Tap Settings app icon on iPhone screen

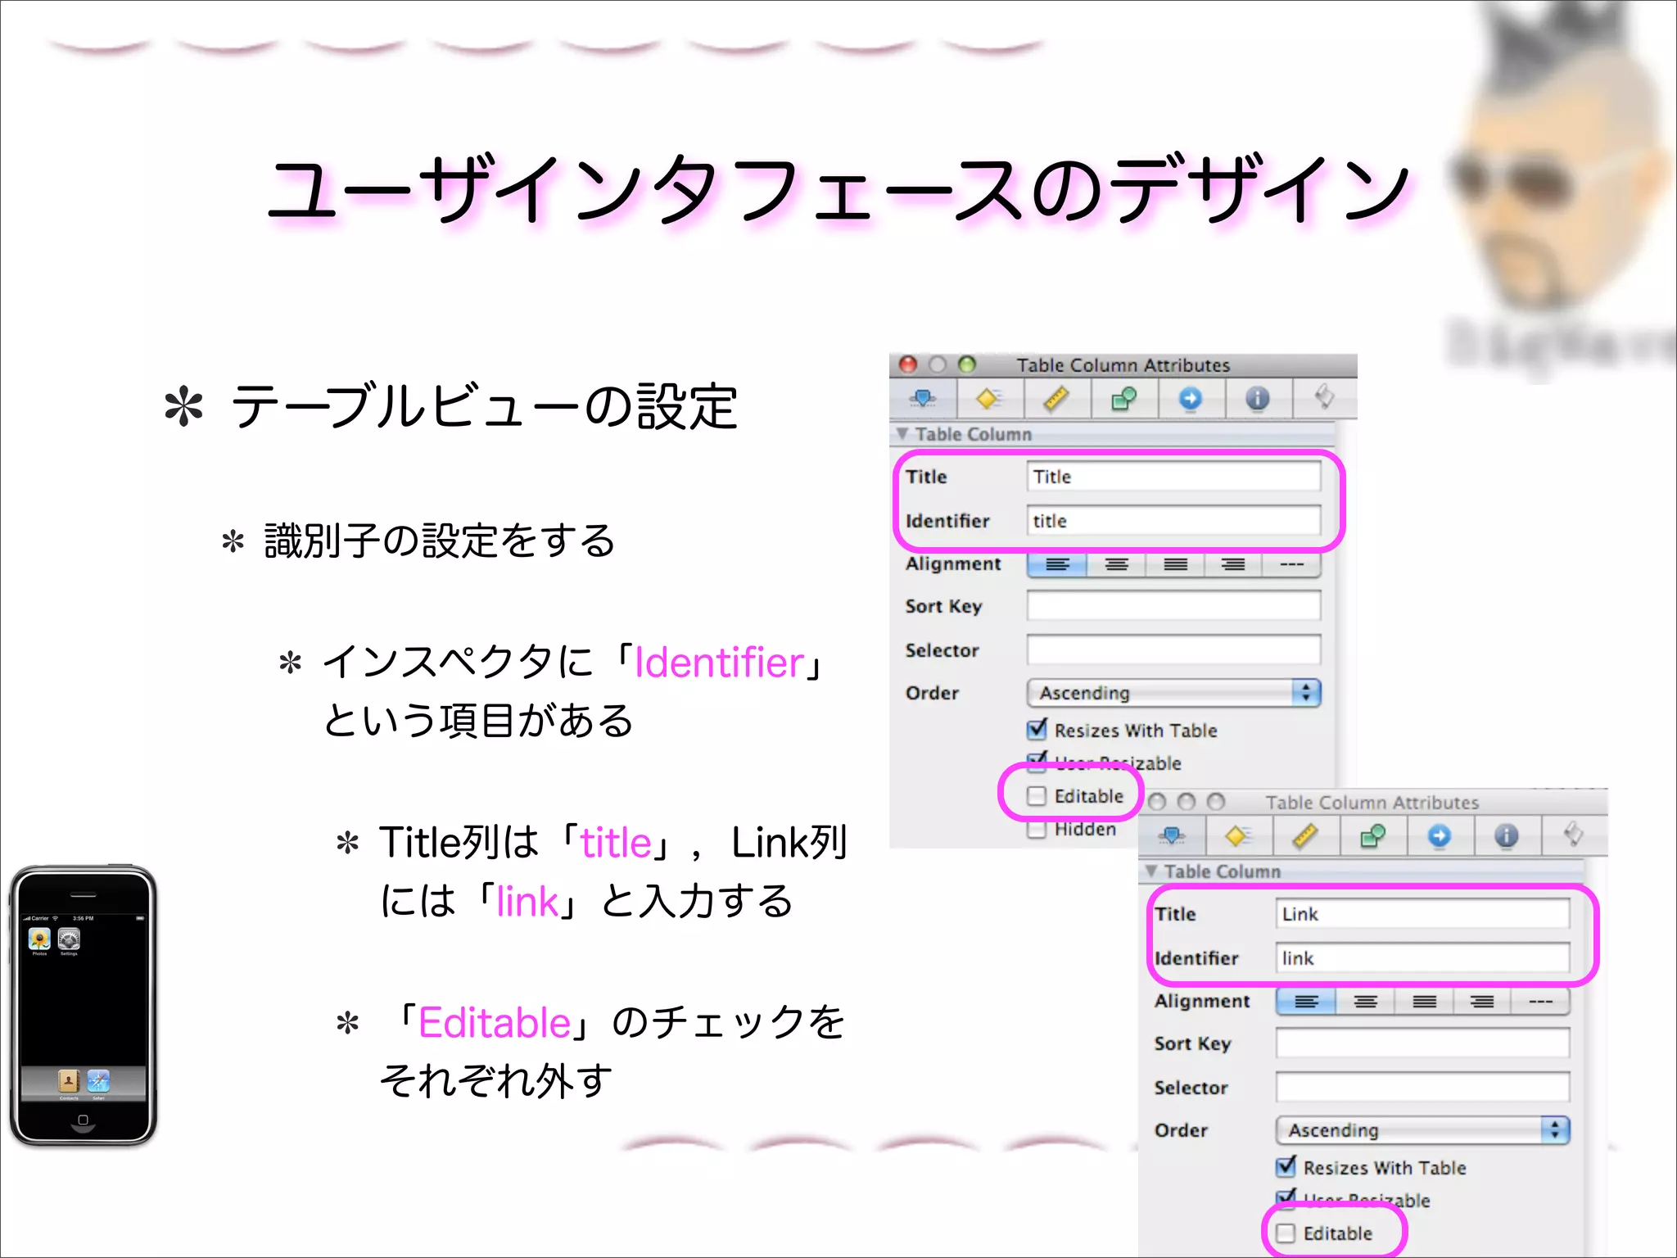point(69,939)
